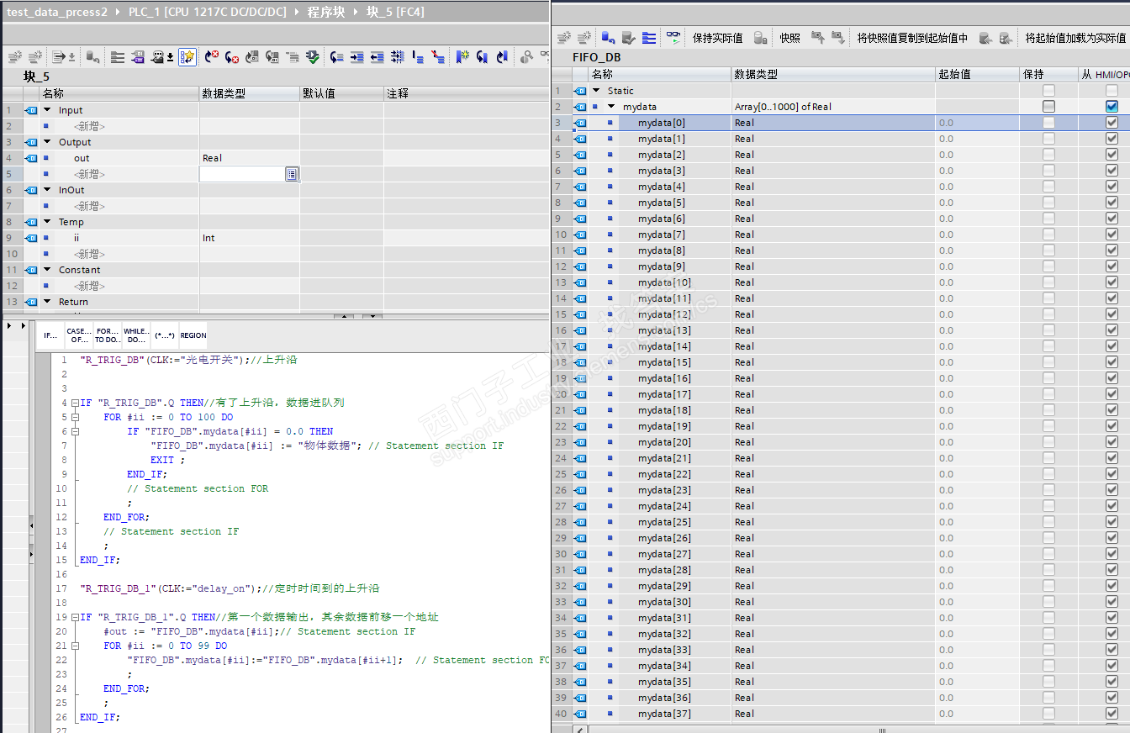This screenshot has width=1130, height=733.
Task: Open the data type dropdown in Output row
Action: coord(291,174)
